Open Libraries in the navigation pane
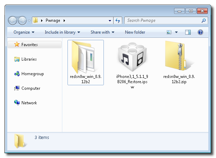216x158 pixels. 29,59
